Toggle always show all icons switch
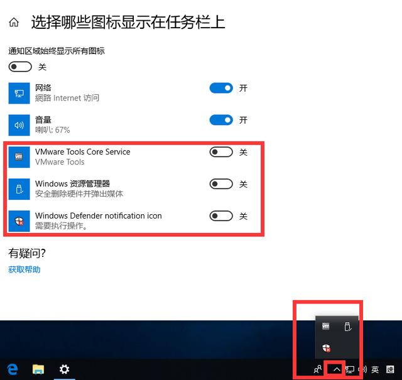 [x=20, y=67]
